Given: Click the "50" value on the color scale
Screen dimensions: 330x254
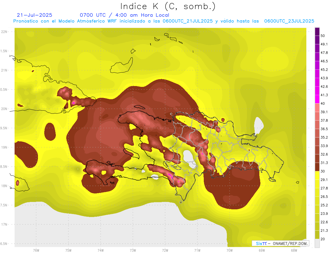Looking at the screenshot, I should (x=323, y=36).
